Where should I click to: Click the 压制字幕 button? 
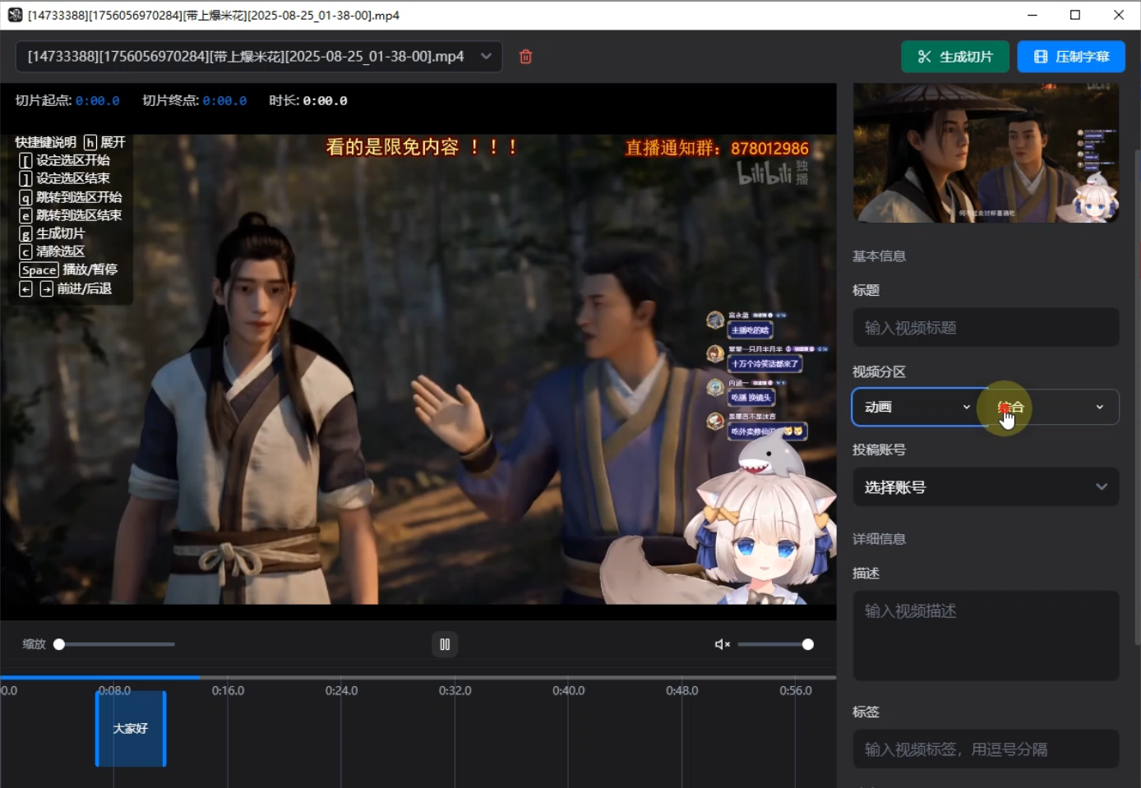(1071, 57)
